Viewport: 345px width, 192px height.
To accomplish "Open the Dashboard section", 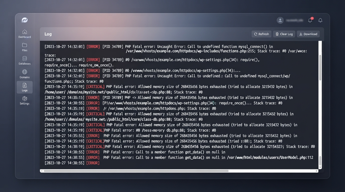I will (x=25, y=34).
